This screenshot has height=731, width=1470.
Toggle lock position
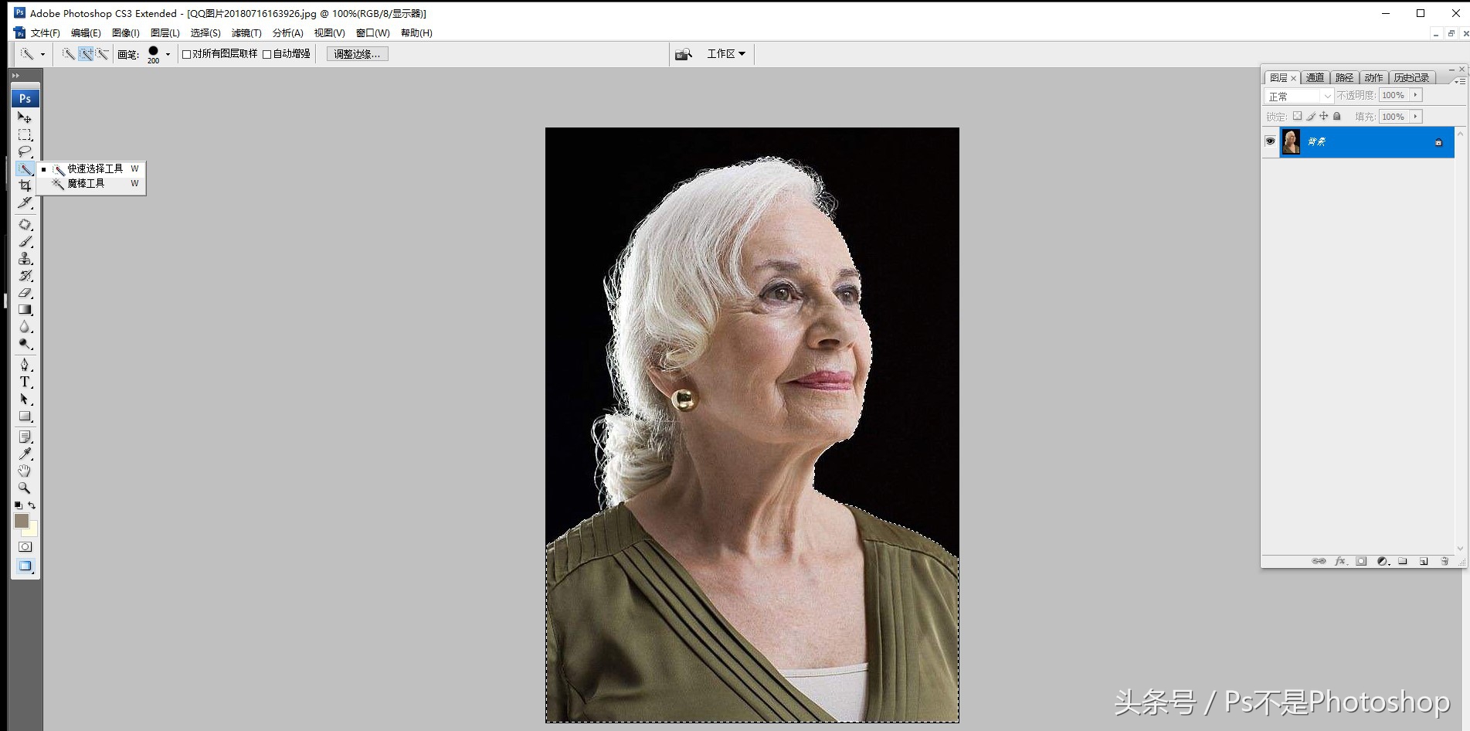click(1324, 116)
